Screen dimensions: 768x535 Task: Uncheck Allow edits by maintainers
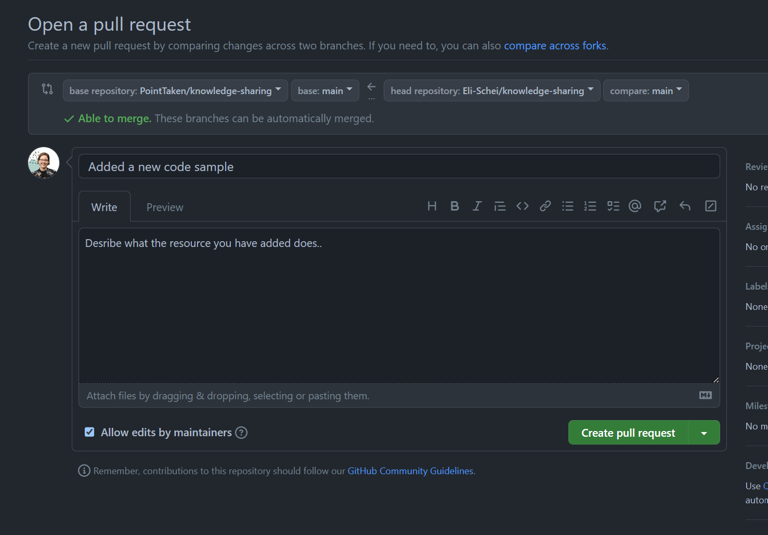pos(90,432)
